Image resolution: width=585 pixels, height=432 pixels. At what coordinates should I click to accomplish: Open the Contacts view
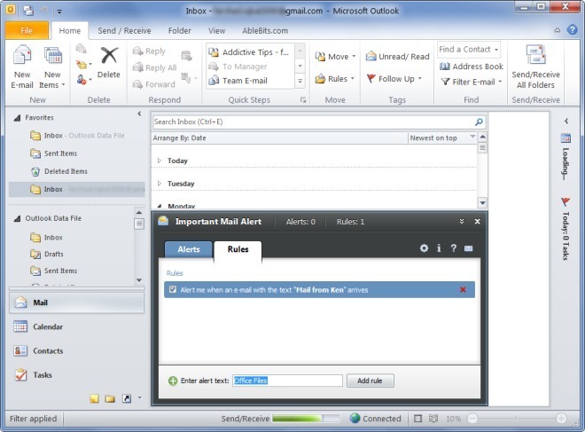point(76,350)
